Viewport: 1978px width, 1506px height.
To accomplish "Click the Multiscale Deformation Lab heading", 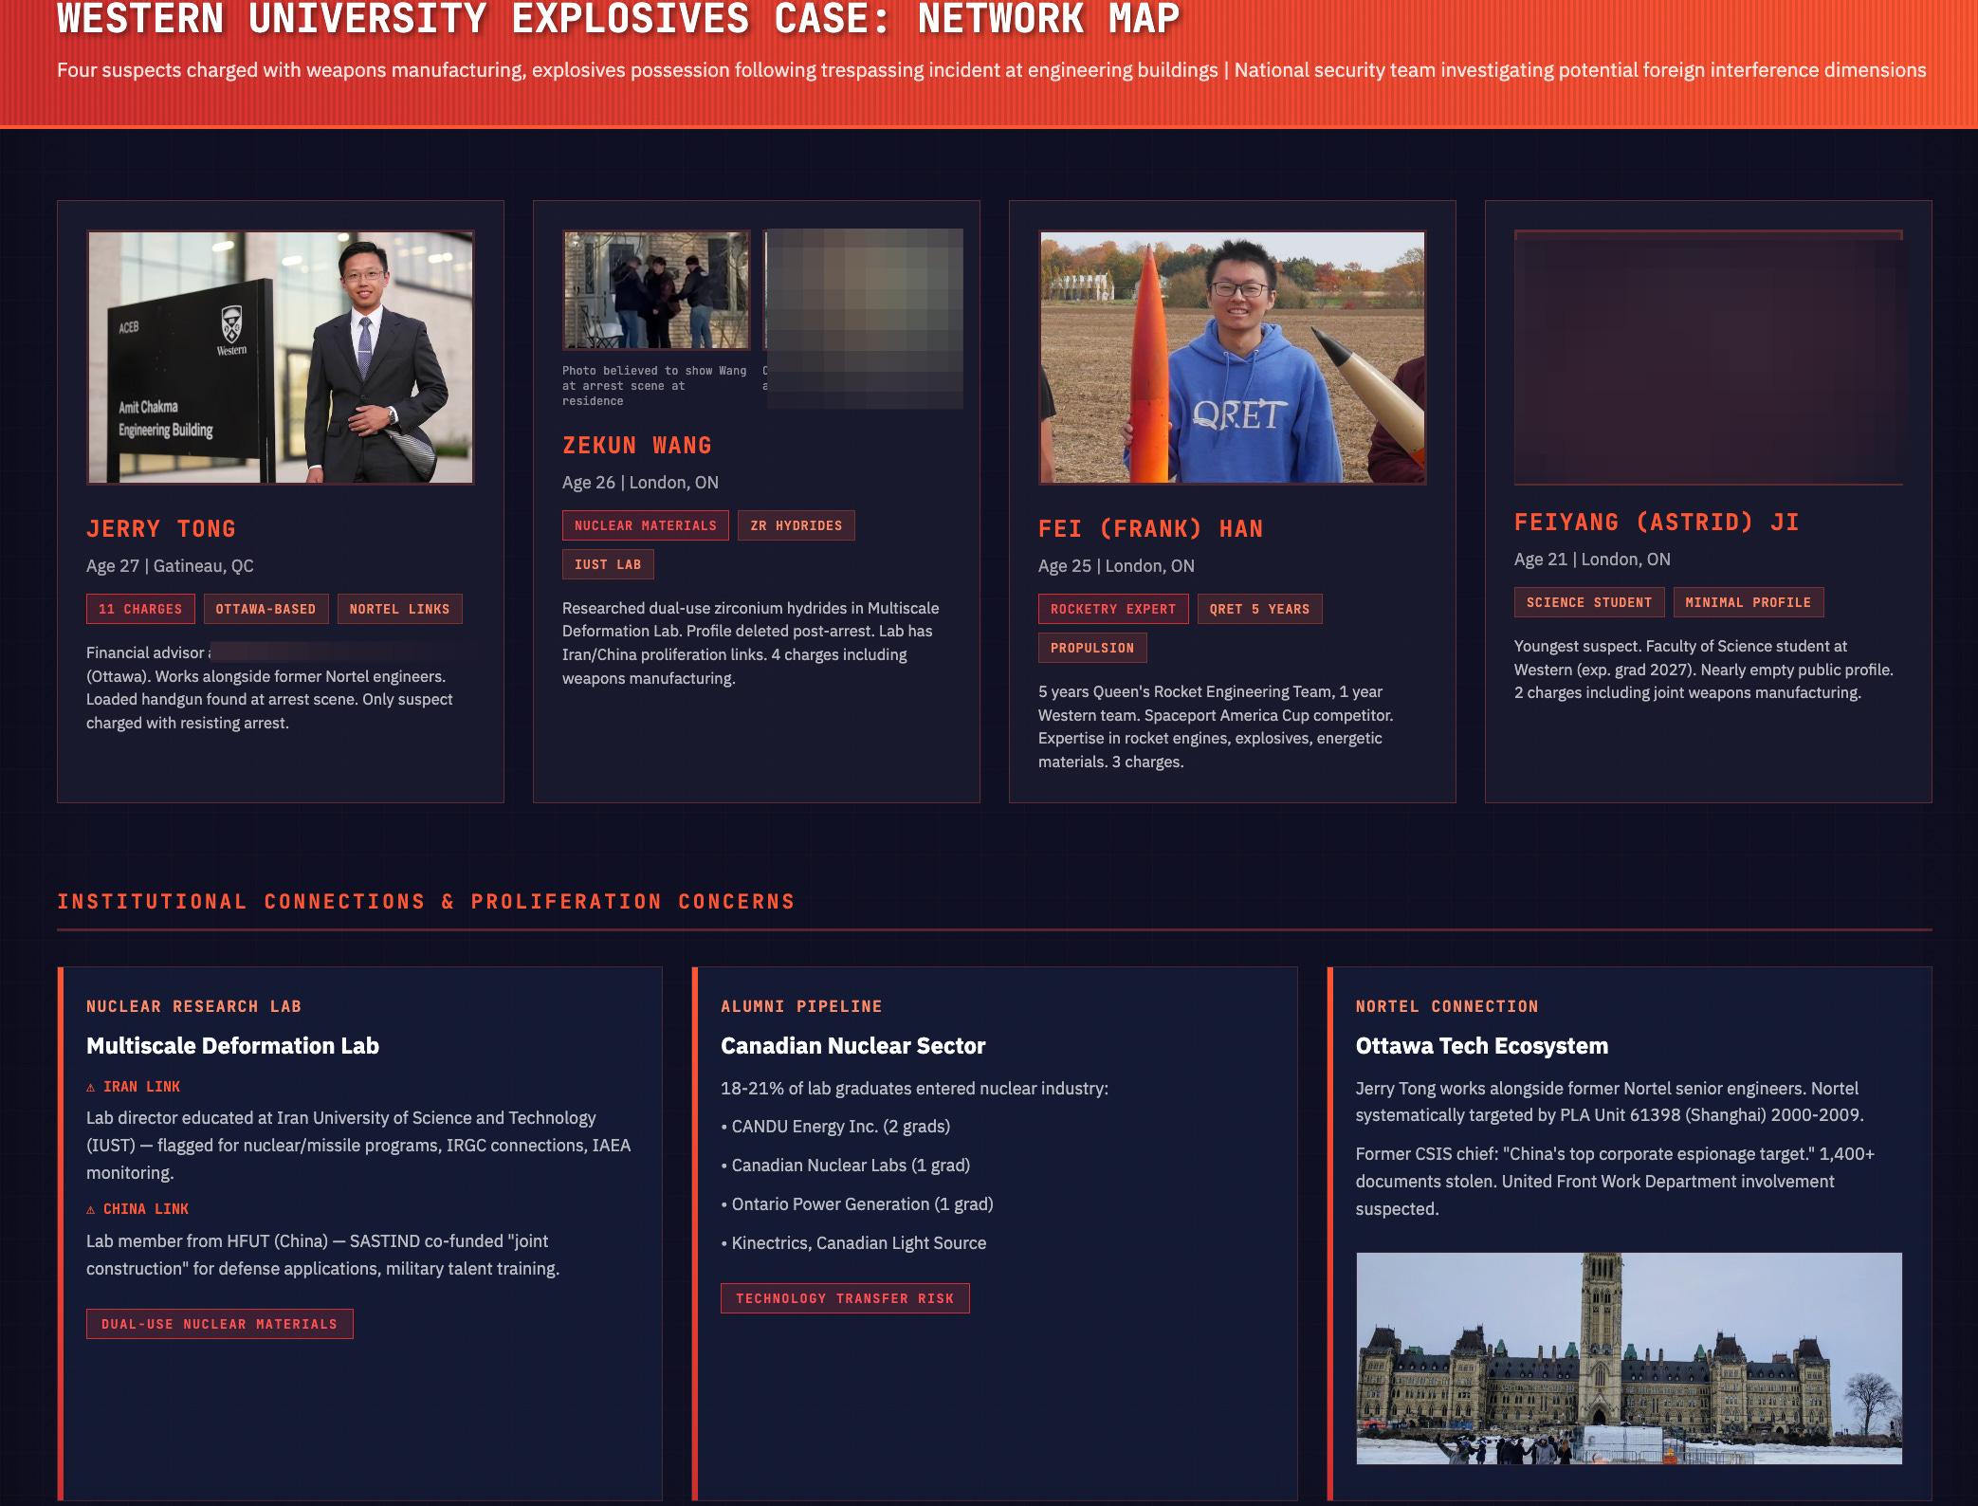I will point(232,1046).
